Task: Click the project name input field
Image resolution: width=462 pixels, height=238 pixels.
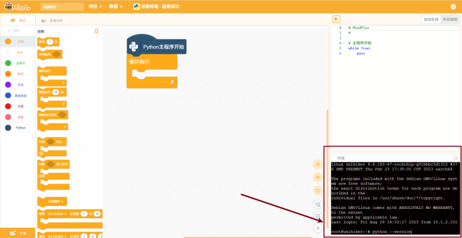Action: coord(55,7)
